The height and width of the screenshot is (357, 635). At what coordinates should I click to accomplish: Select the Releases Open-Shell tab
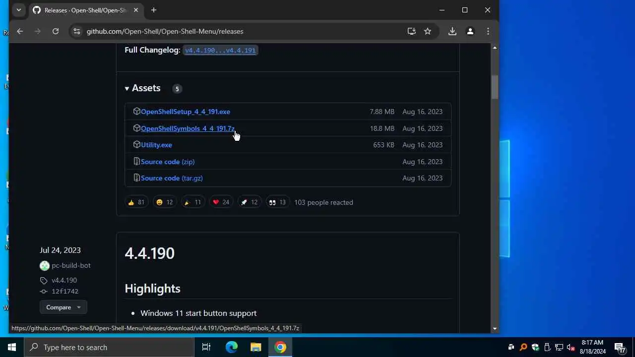(x=86, y=10)
